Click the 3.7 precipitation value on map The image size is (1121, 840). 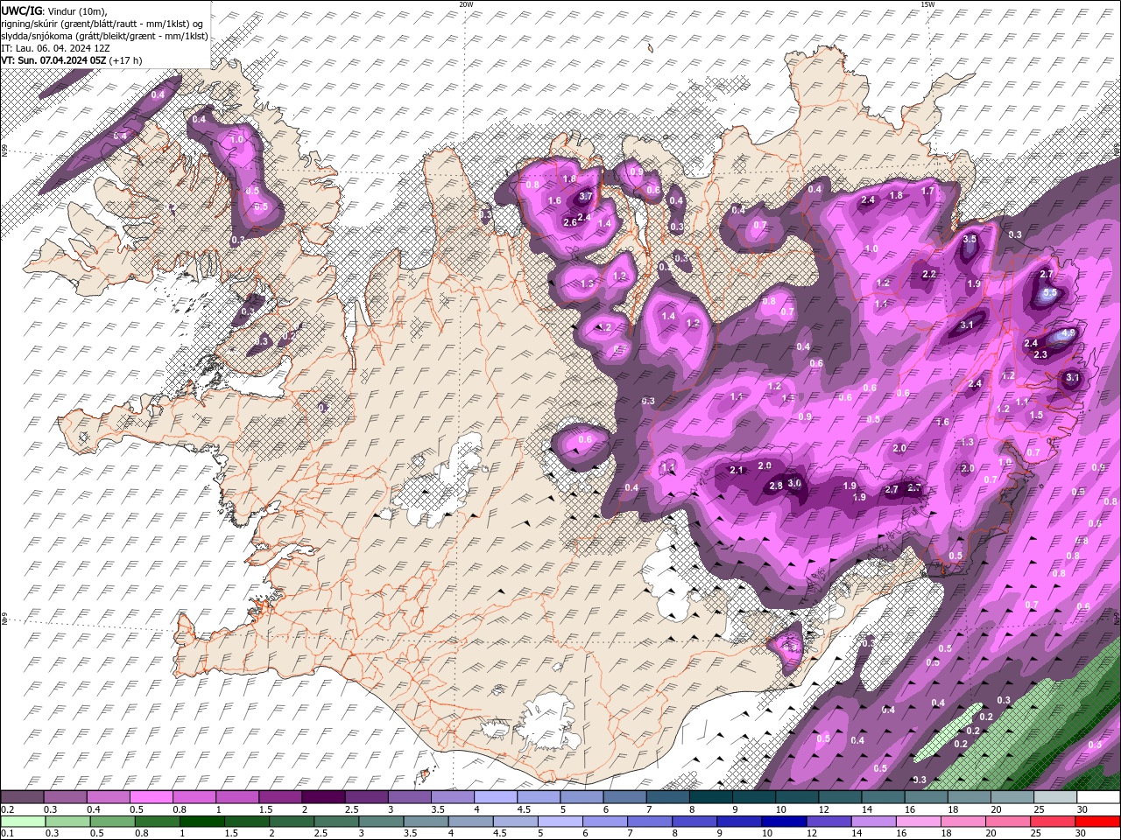point(586,197)
